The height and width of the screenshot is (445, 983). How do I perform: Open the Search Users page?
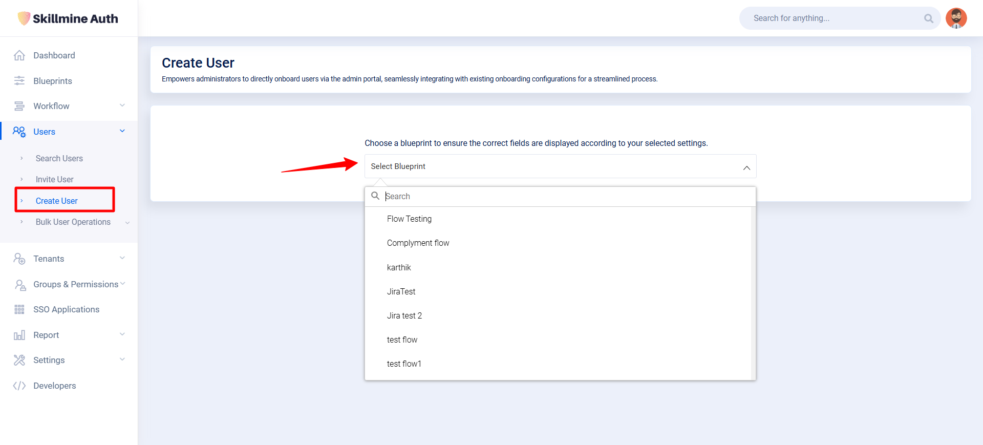pyautogui.click(x=59, y=158)
